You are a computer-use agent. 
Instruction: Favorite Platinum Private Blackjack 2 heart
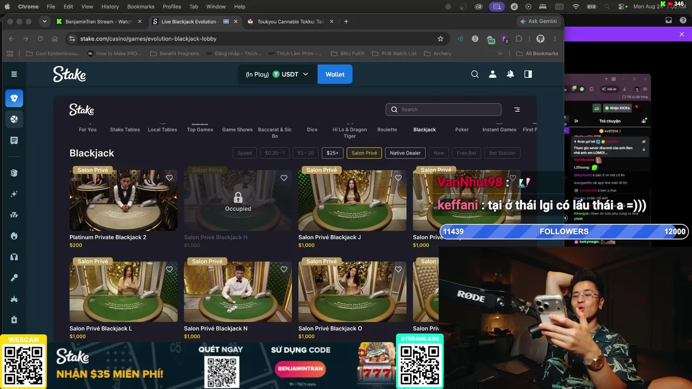pos(169,178)
